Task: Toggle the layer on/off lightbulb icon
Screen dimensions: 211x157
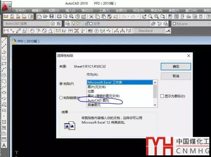Action: pyautogui.click(x=74, y=24)
